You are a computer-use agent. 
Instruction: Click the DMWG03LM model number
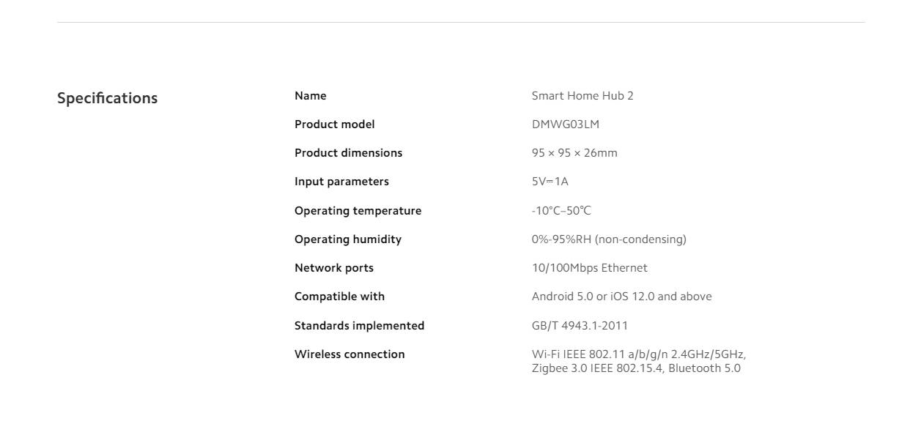coord(566,124)
